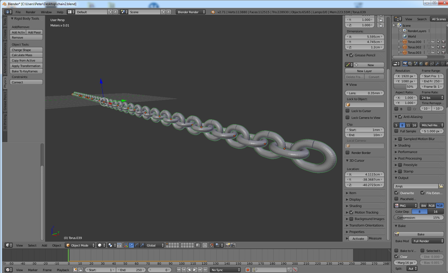448x273 pixels.
Task: Open the Render menu in top bar
Action: 30,12
